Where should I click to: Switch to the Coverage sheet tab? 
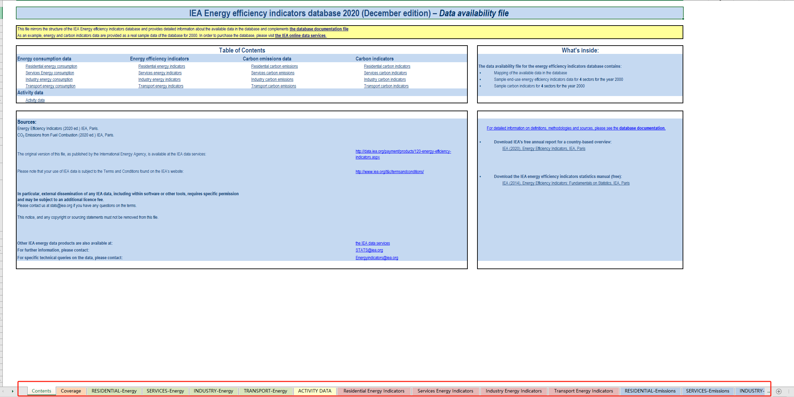(71, 391)
